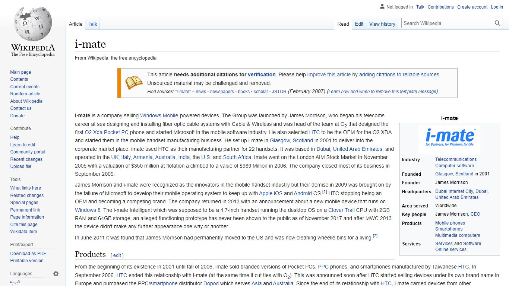This screenshot has width=509, height=286.
Task: Click Cite this page link
Action: tap(24, 225)
